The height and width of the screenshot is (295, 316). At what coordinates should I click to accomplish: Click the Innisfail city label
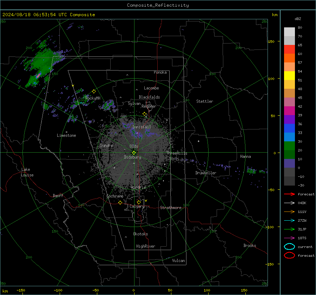pyautogui.click(x=141, y=127)
